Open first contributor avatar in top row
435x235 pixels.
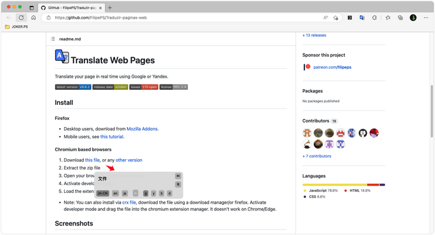pyautogui.click(x=307, y=133)
